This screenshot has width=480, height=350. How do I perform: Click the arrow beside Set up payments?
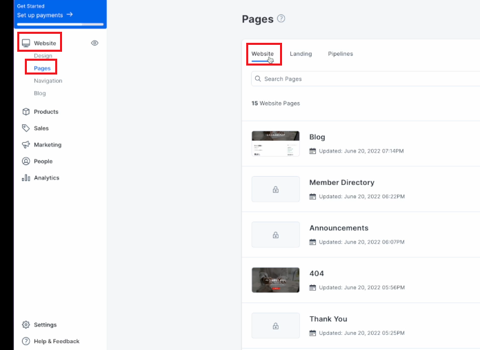[x=70, y=14]
